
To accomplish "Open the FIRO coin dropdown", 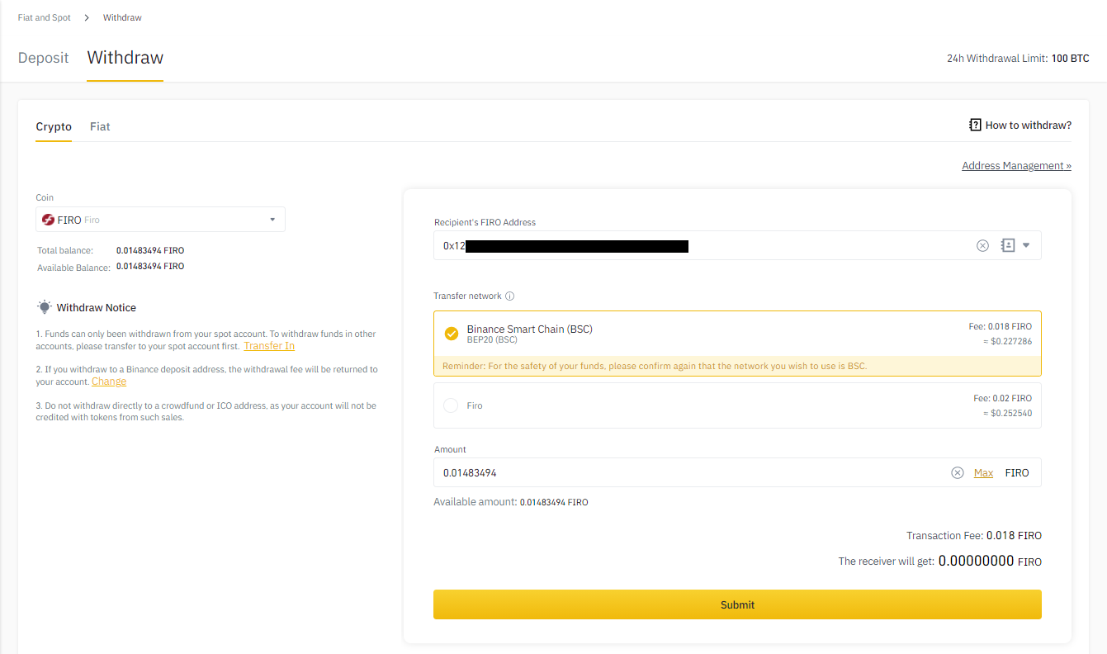I will click(x=160, y=220).
